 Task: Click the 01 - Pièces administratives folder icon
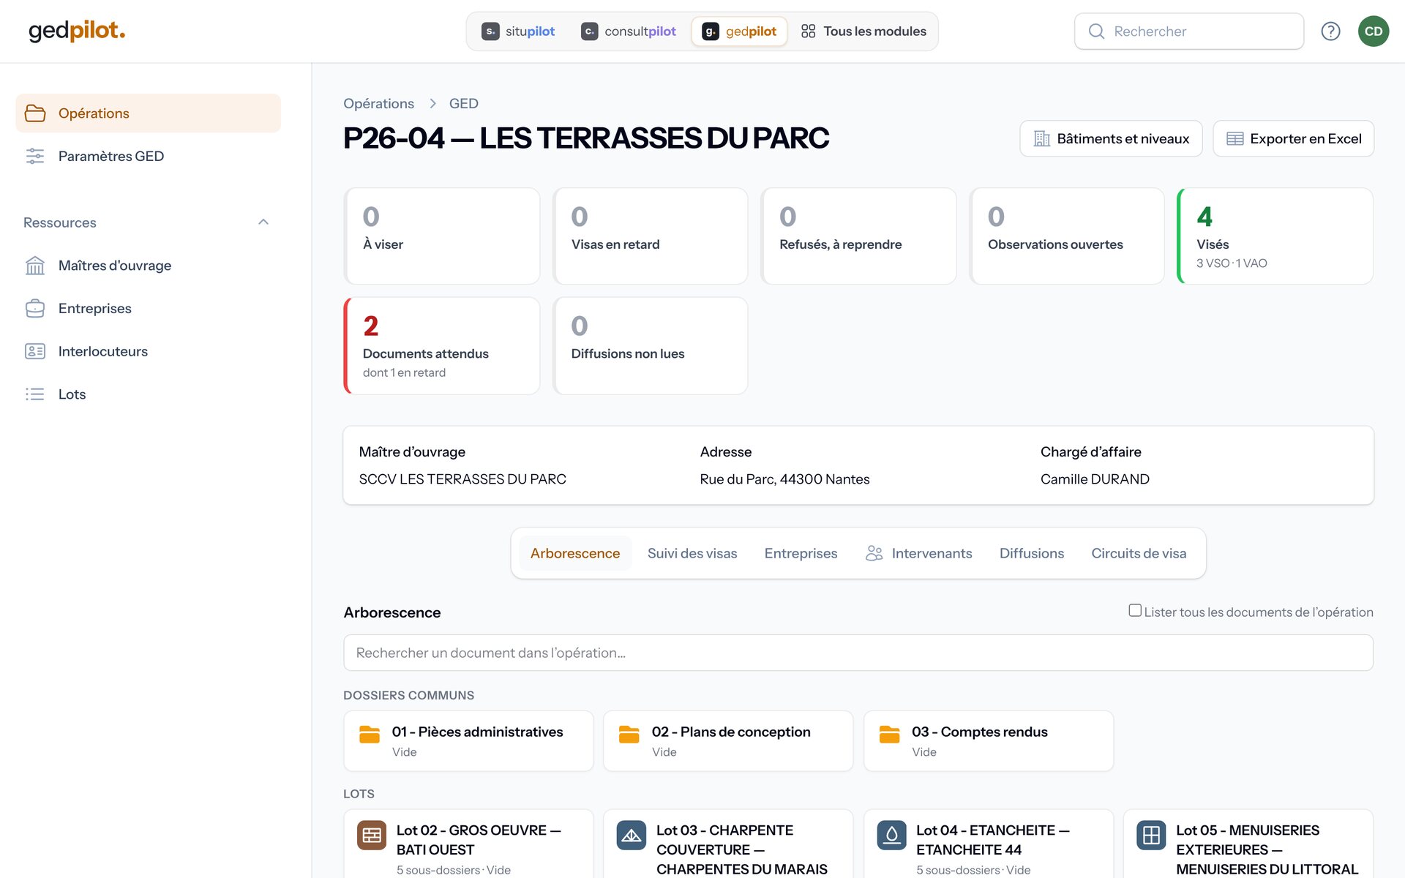(x=370, y=734)
